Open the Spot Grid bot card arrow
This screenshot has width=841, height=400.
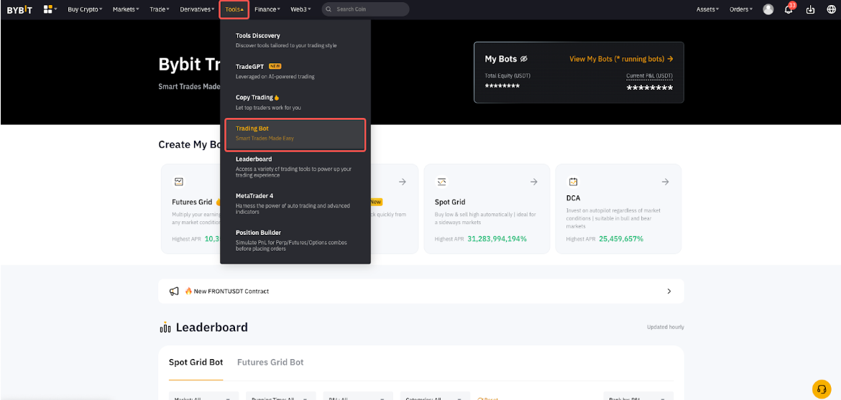(533, 182)
